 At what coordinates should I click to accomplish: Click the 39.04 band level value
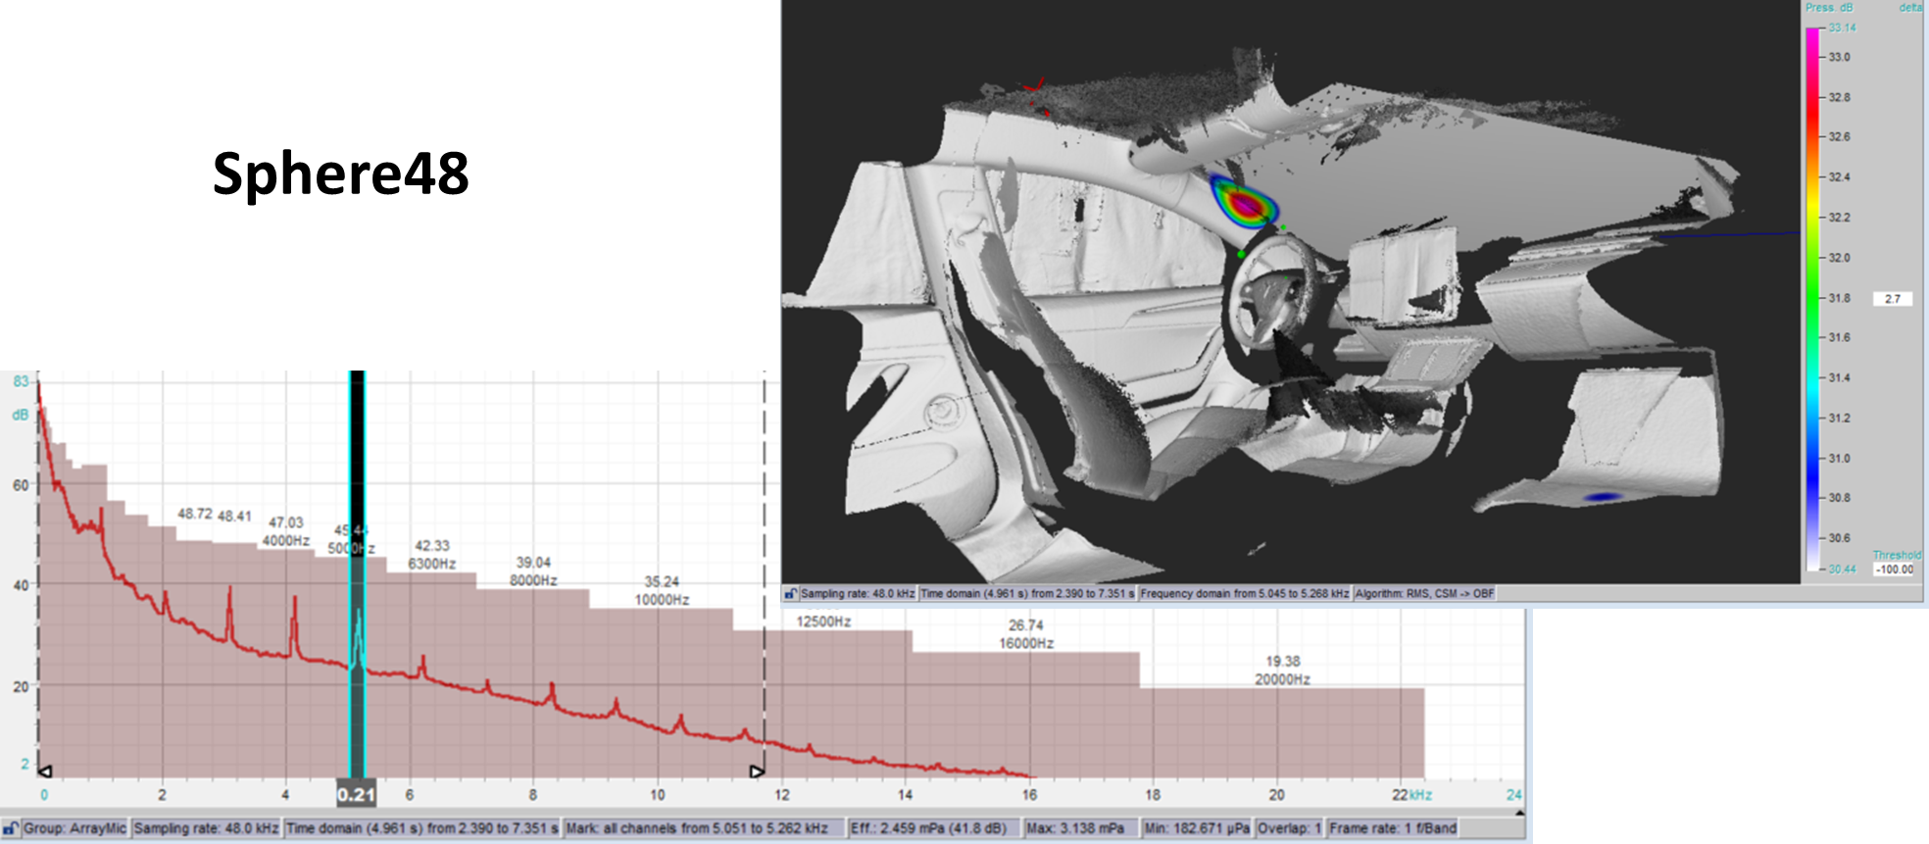click(533, 563)
